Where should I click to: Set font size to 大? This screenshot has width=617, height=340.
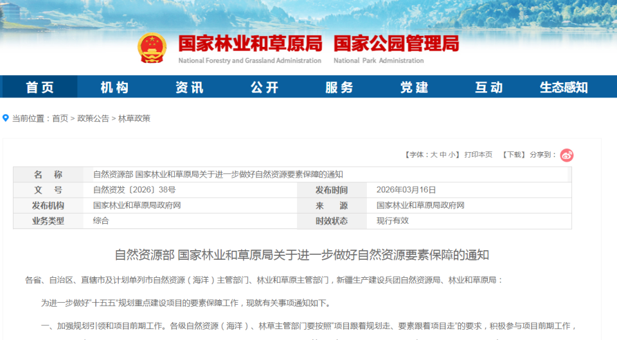pyautogui.click(x=434, y=155)
